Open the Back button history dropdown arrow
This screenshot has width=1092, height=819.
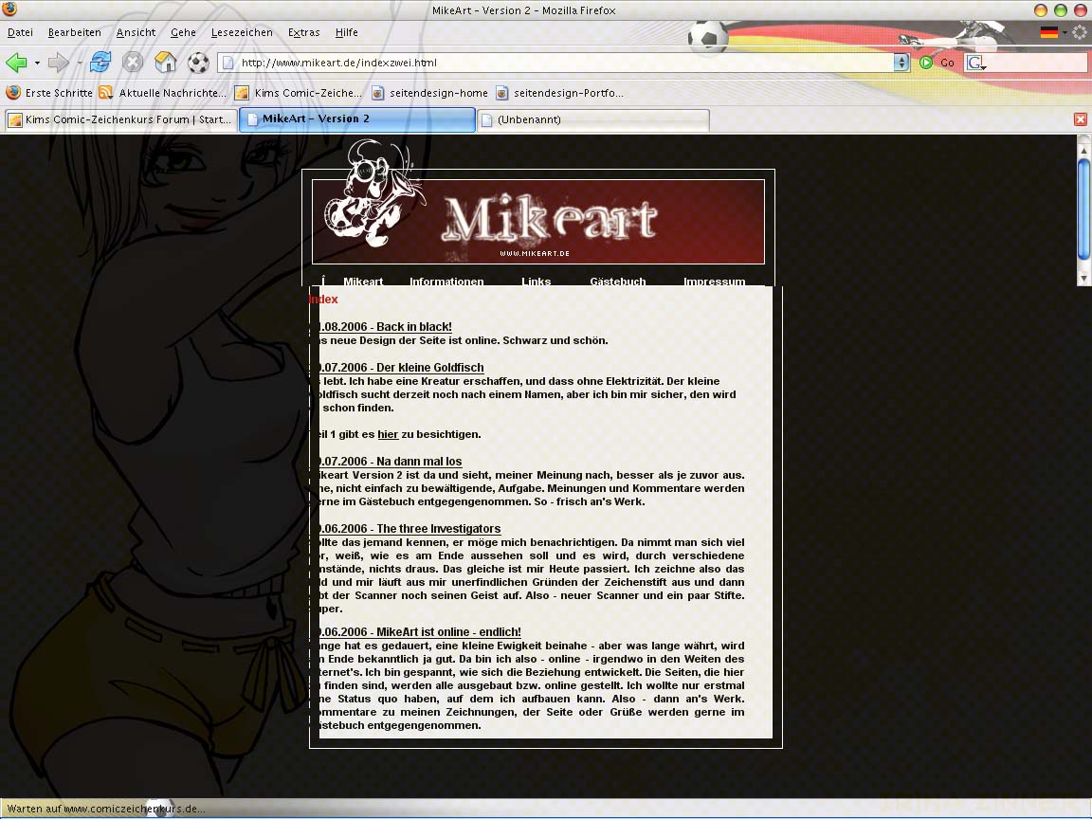pos(37,64)
